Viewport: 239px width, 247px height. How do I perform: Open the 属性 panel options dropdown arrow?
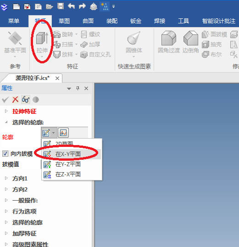pos(69,89)
